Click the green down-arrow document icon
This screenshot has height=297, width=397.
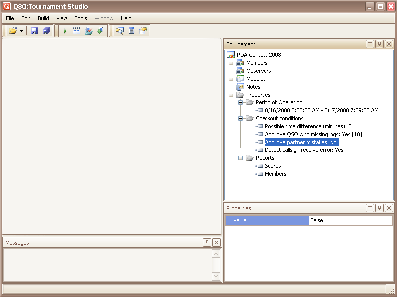(x=100, y=31)
